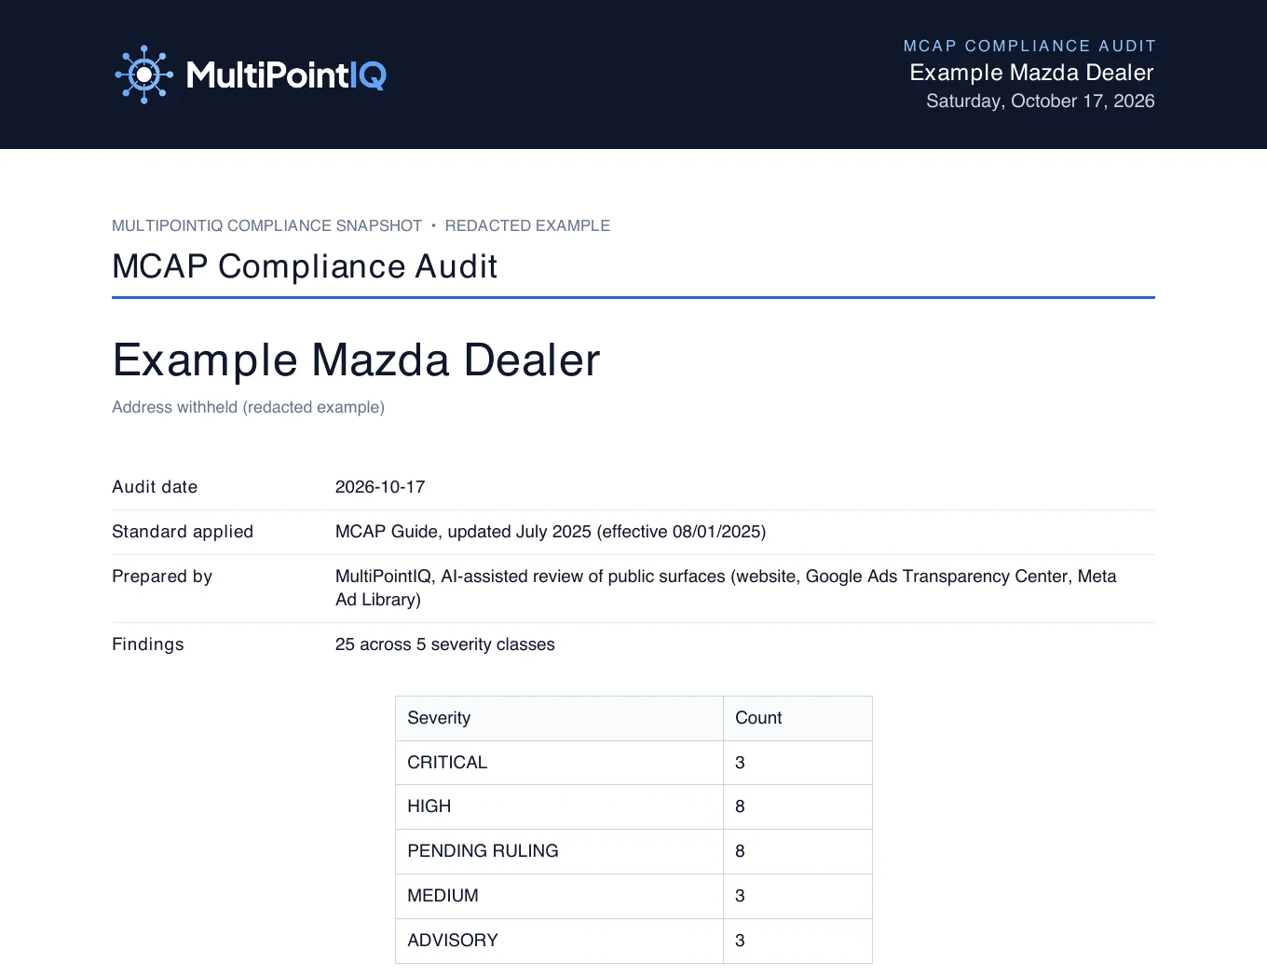Image resolution: width=1267 pixels, height=976 pixels.
Task: Click the count value in the MEDIUM row
Action: pyautogui.click(x=797, y=896)
